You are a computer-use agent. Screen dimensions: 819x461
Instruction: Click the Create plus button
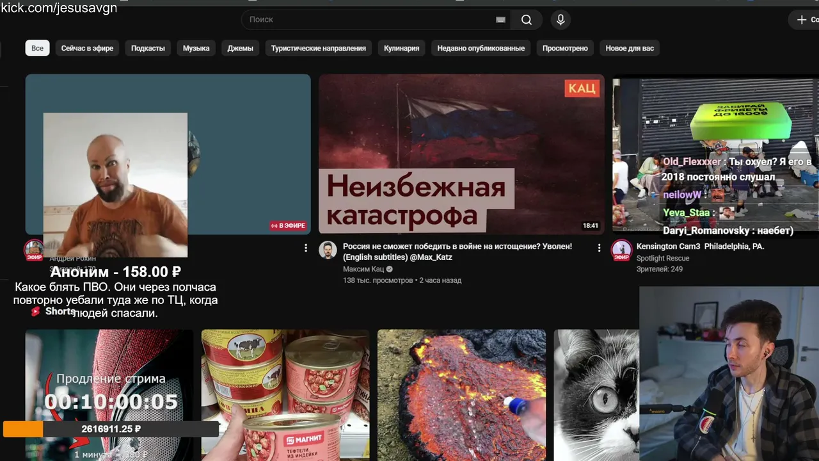tap(806, 20)
